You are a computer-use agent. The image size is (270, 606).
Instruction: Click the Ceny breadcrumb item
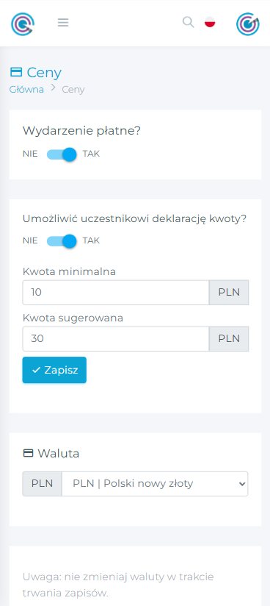coord(73,90)
